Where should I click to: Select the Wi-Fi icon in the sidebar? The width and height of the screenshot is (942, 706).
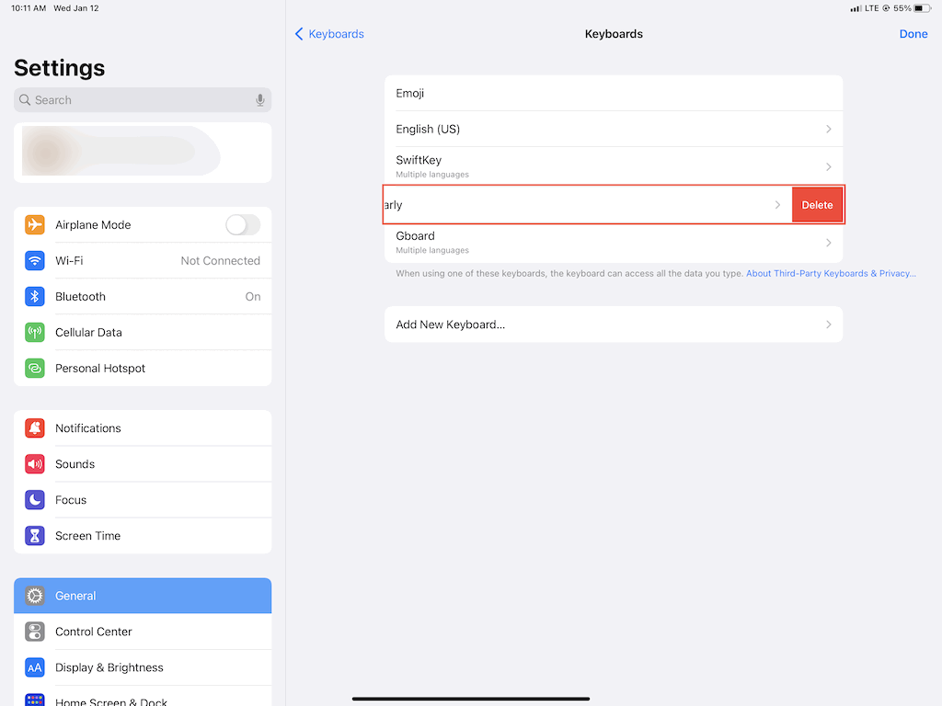point(34,260)
